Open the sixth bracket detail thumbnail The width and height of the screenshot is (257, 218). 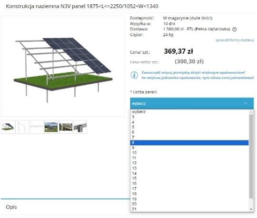tap(80, 127)
